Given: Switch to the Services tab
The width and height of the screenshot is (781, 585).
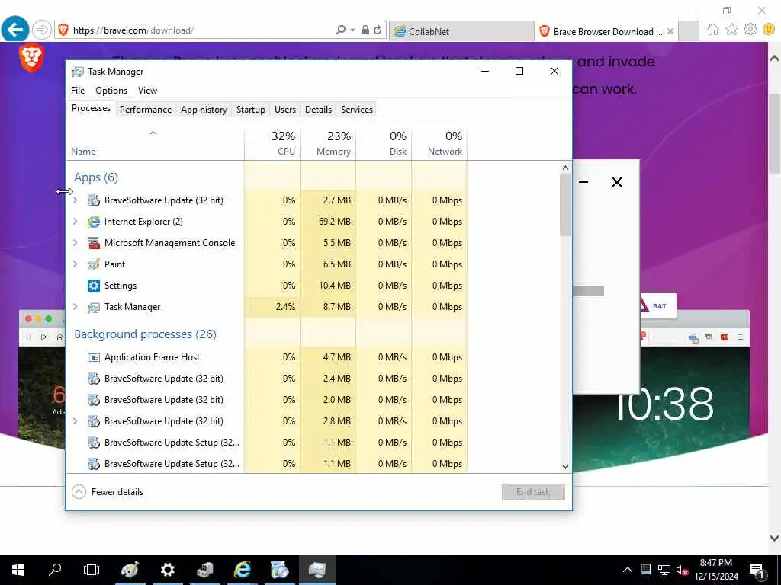Looking at the screenshot, I should pos(357,110).
